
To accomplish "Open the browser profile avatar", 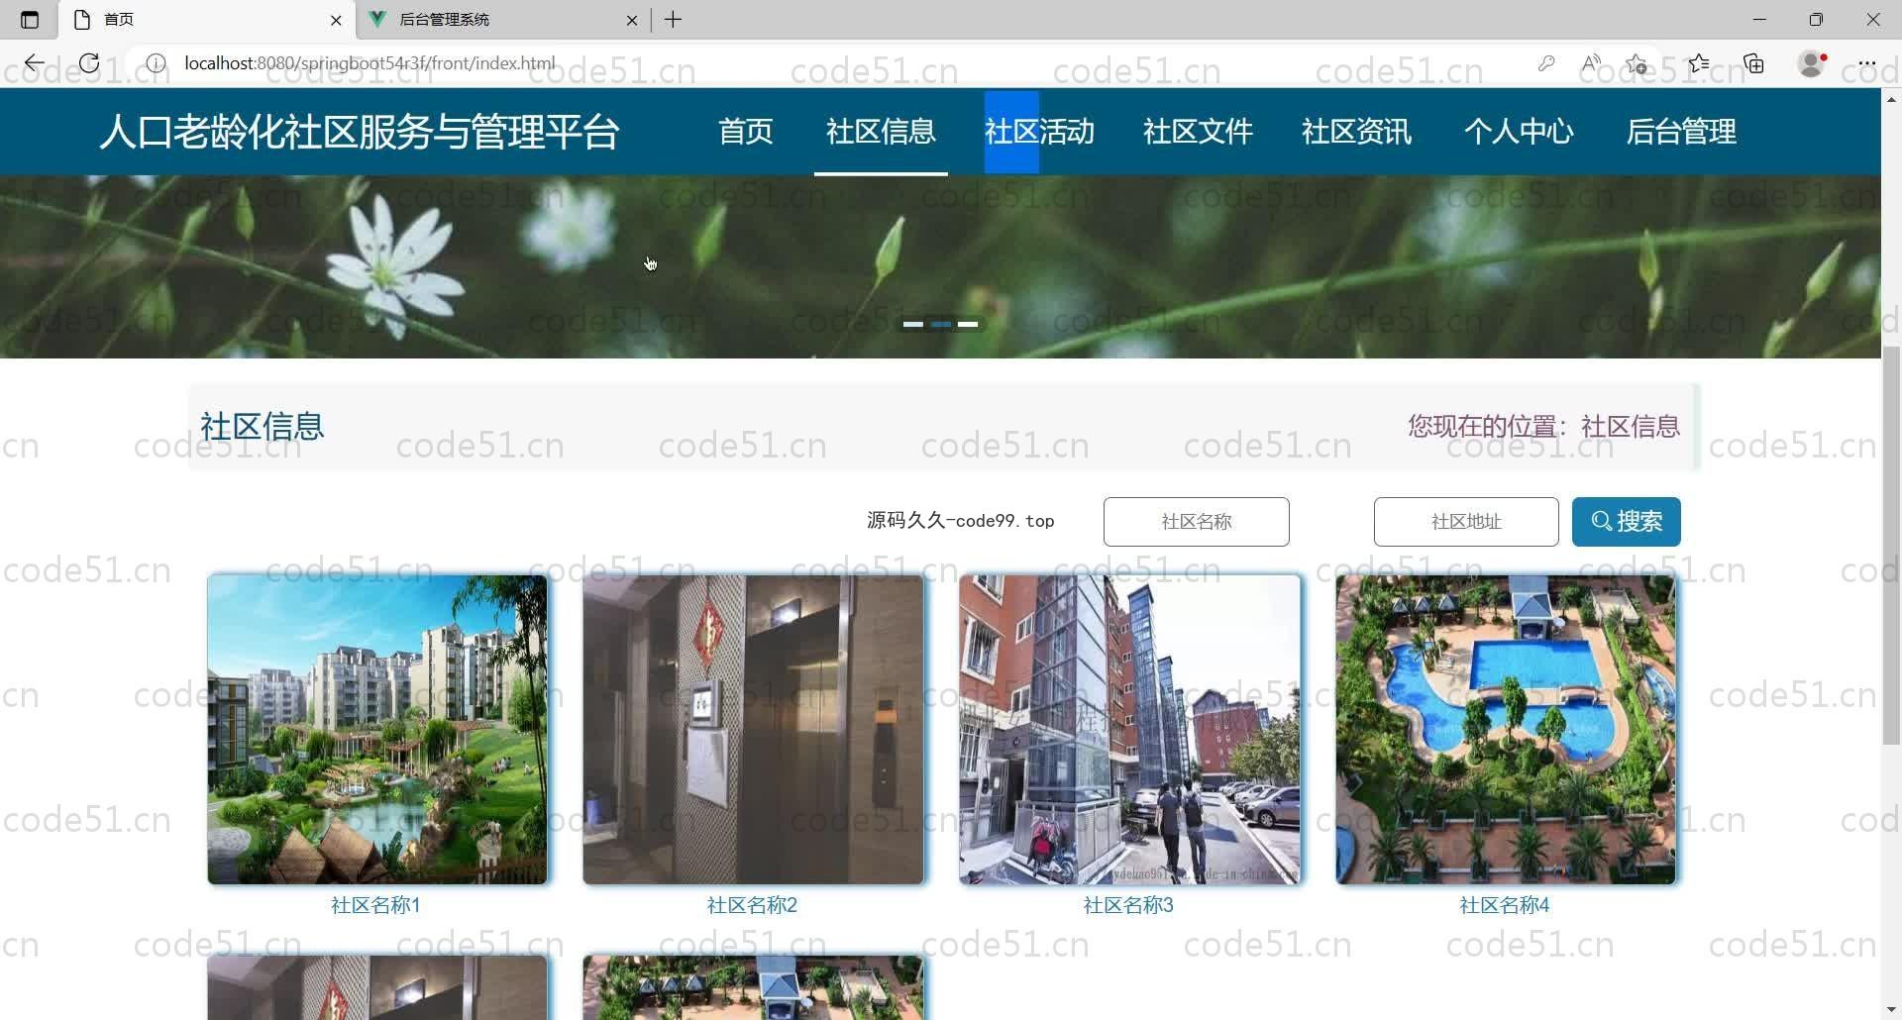I will (x=1812, y=63).
